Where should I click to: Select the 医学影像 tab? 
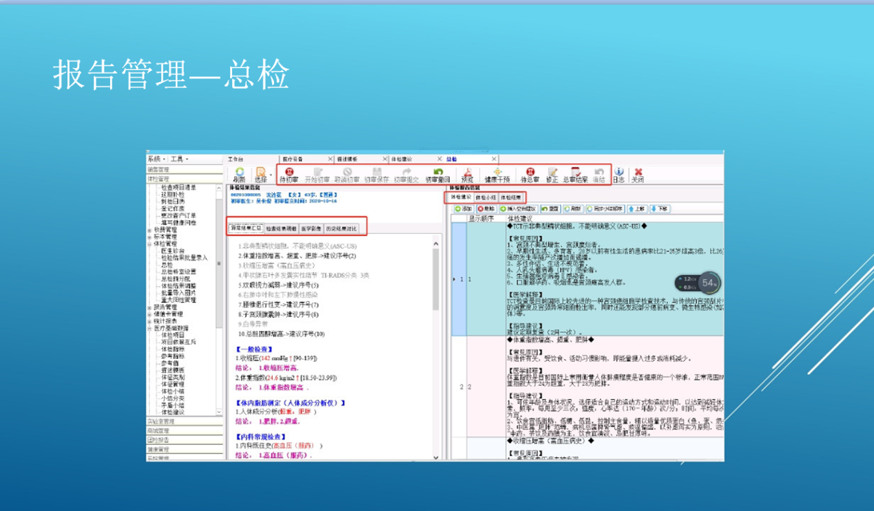(x=311, y=228)
